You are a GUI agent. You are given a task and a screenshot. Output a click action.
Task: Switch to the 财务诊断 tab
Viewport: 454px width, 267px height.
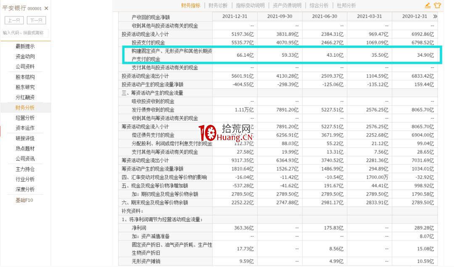tap(218, 5)
